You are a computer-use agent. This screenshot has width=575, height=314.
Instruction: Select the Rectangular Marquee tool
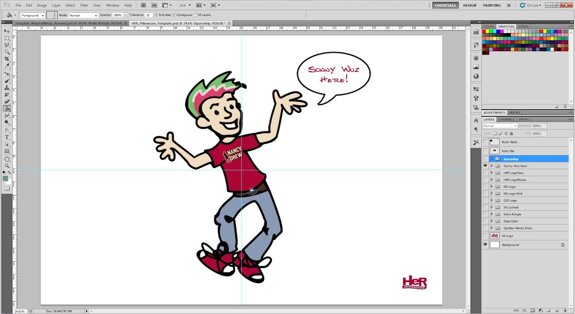click(x=7, y=38)
